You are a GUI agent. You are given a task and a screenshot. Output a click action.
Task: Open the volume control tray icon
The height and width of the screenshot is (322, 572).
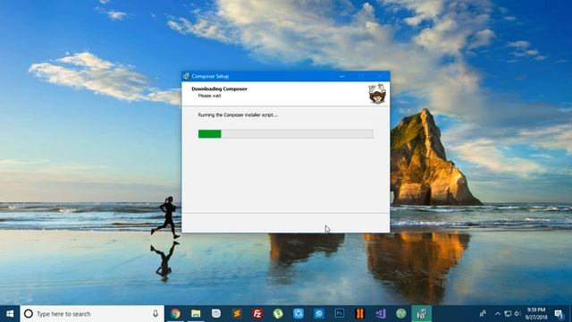pyautogui.click(x=517, y=314)
